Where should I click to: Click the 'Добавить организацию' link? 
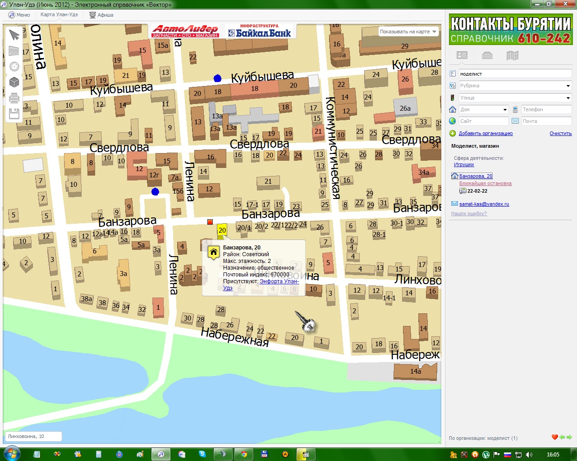pos(485,133)
